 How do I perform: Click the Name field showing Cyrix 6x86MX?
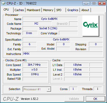[x=50, y=19]
